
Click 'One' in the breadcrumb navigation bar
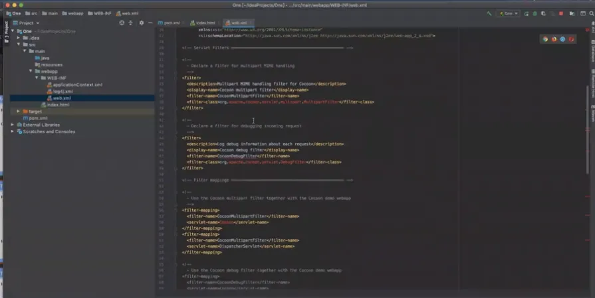[14, 14]
